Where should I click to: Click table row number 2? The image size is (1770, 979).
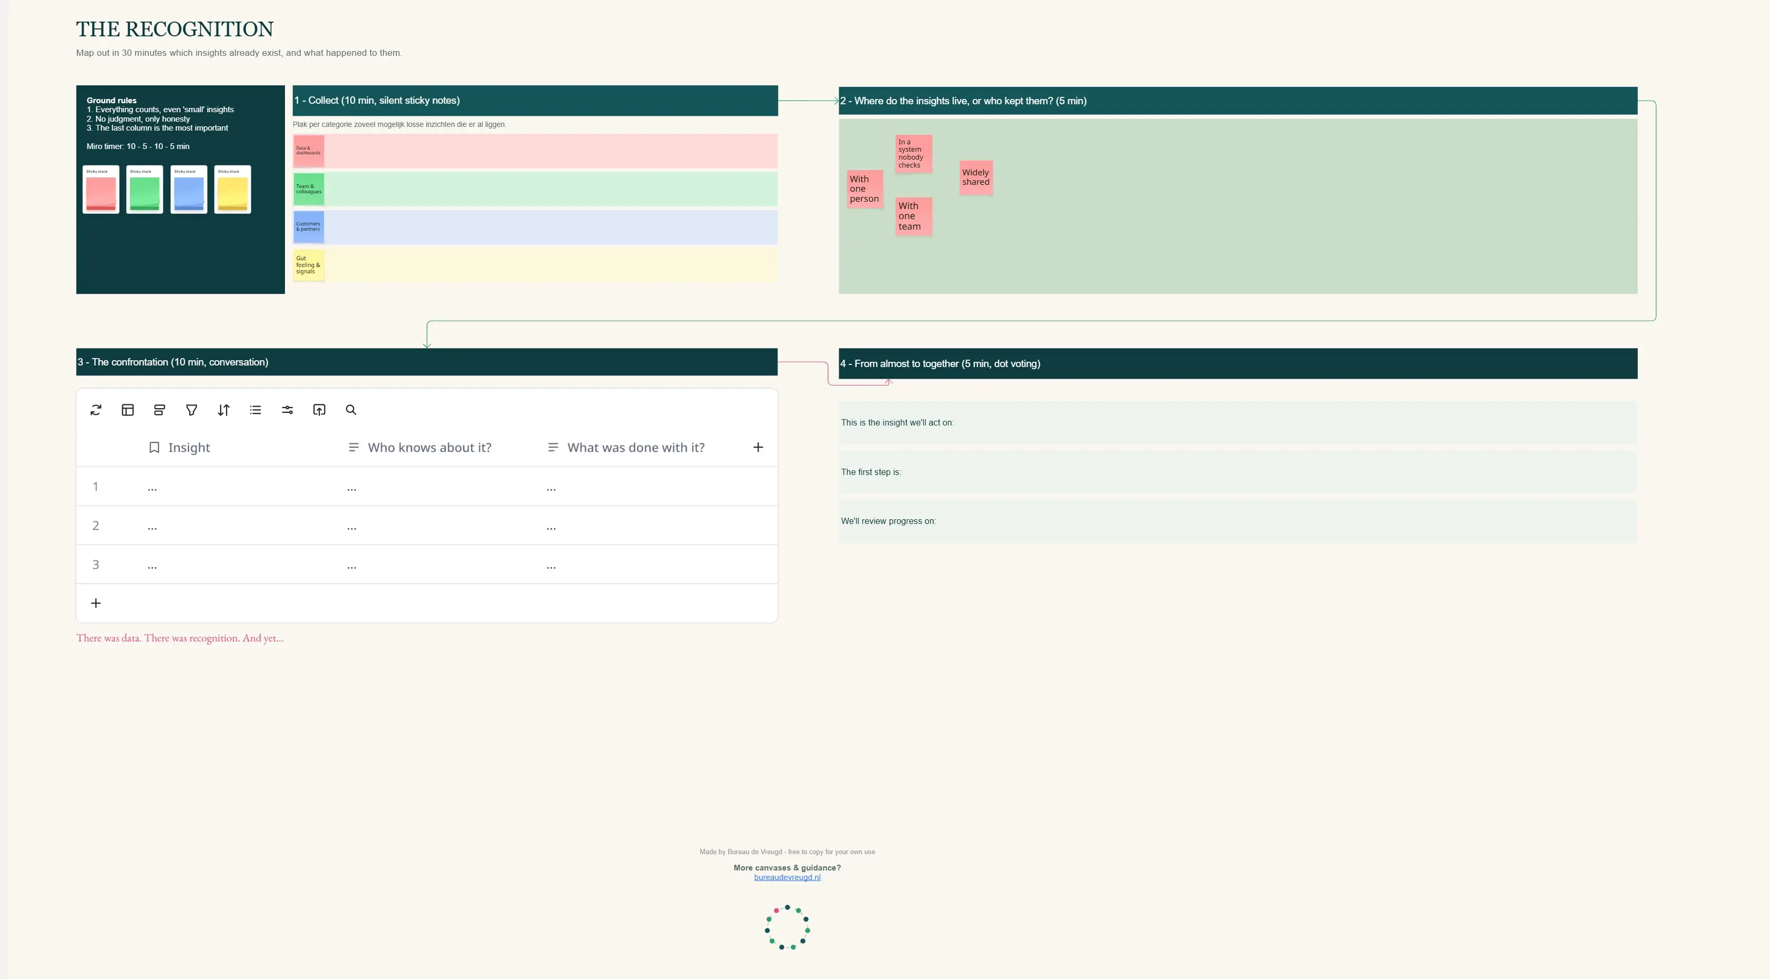click(95, 526)
